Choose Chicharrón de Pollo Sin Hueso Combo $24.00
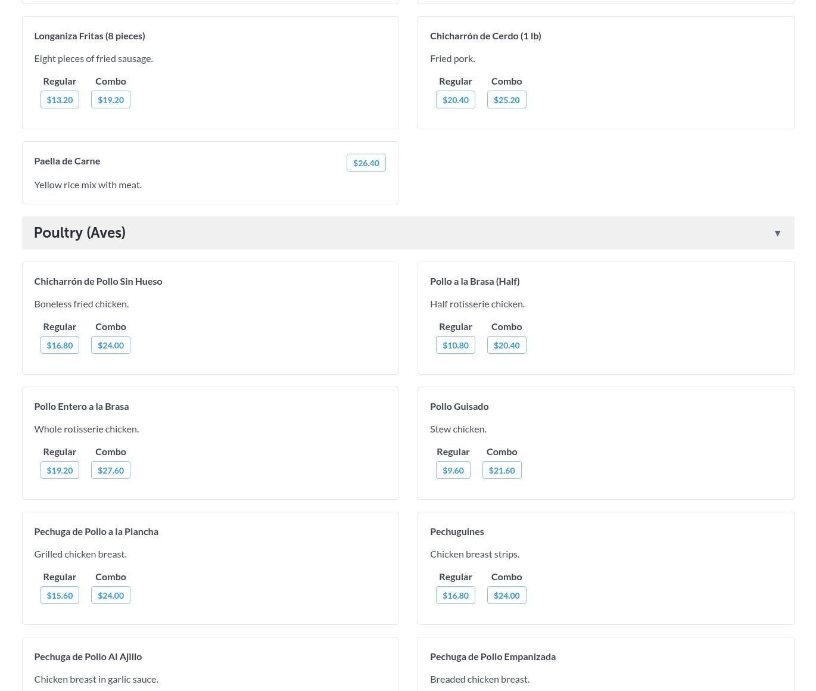The width and height of the screenshot is (816, 691). coord(111,345)
